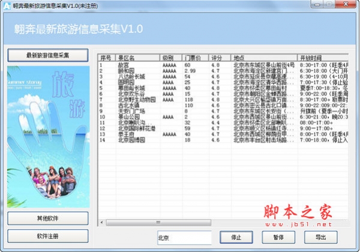The height and width of the screenshot is (252, 360).
Task: Sort by 景区名 column header
Action: (x=137, y=58)
